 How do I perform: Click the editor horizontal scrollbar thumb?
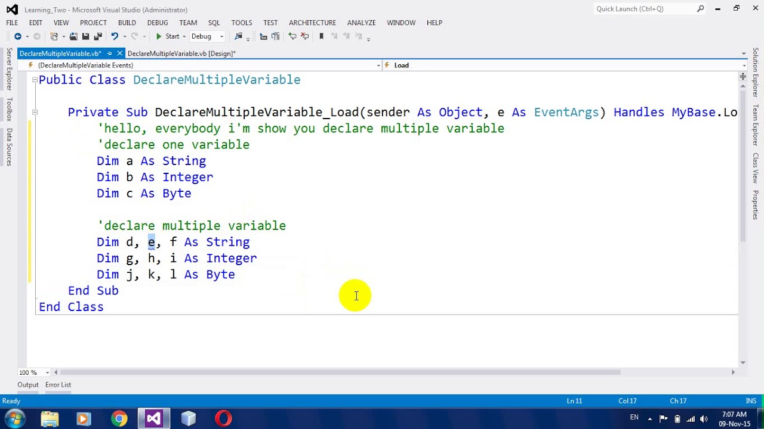tap(341, 372)
